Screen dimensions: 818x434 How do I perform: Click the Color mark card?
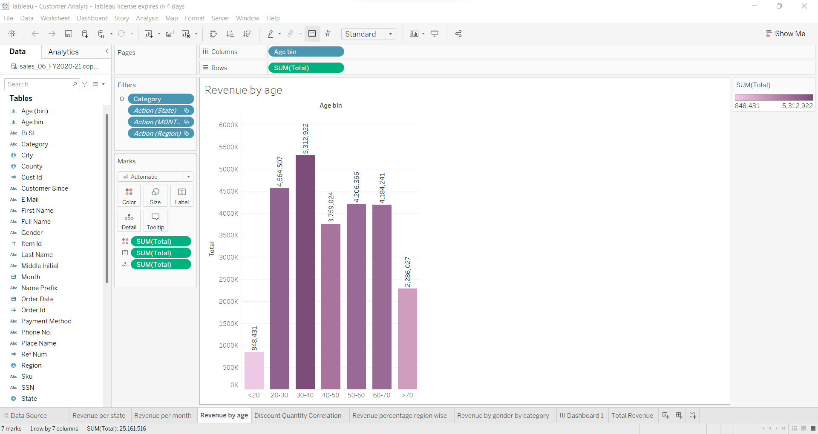click(129, 196)
